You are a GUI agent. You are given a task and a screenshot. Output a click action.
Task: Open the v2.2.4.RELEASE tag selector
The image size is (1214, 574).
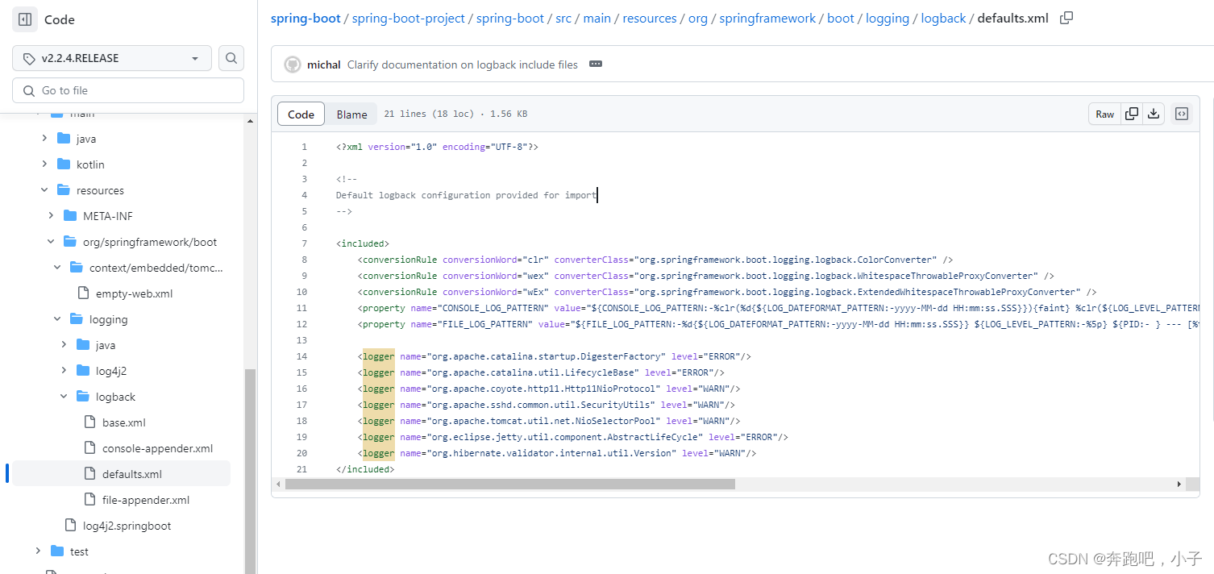(x=111, y=58)
